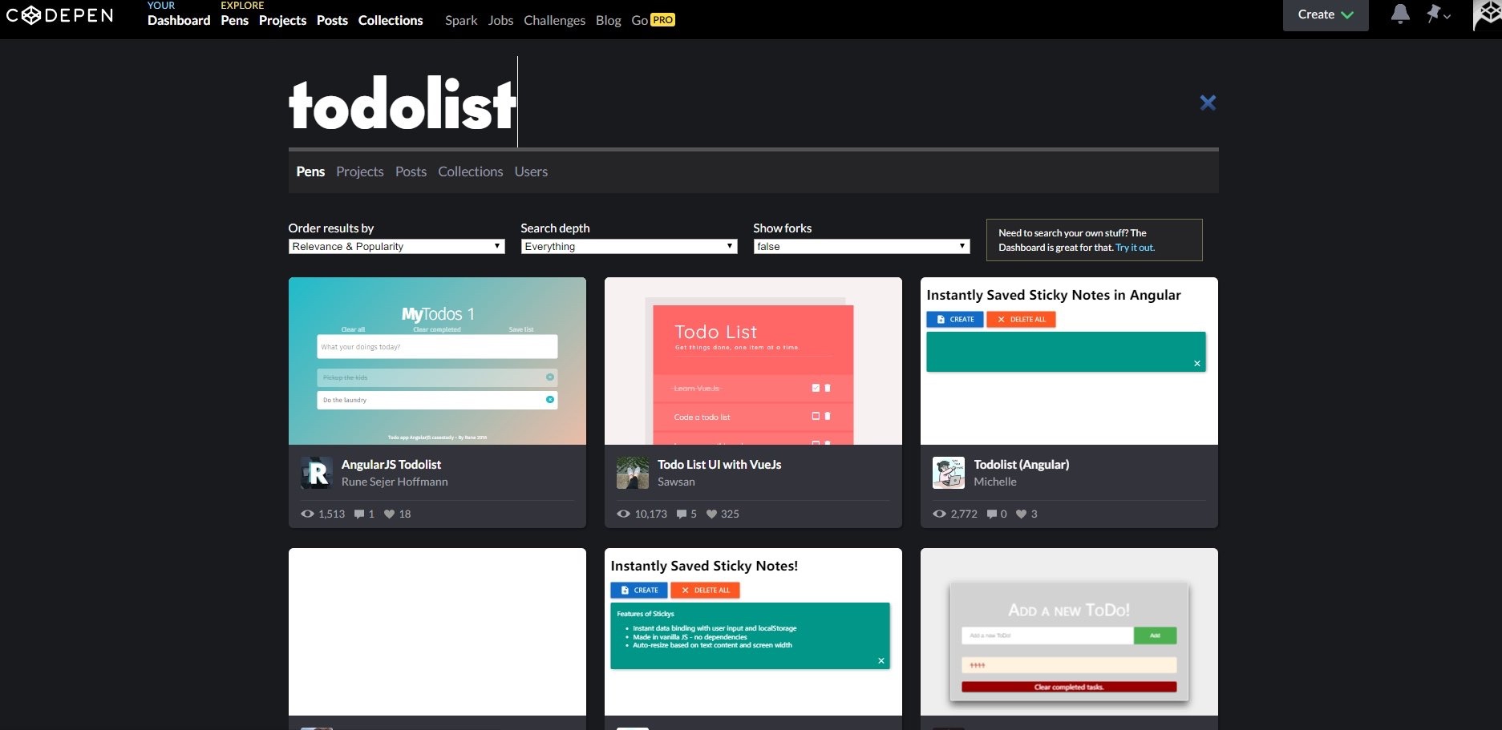The image size is (1502, 730).
Task: Open the user avatar menu
Action: coord(1488,15)
